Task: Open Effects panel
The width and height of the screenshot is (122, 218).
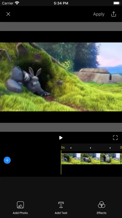Action: pyautogui.click(x=101, y=208)
